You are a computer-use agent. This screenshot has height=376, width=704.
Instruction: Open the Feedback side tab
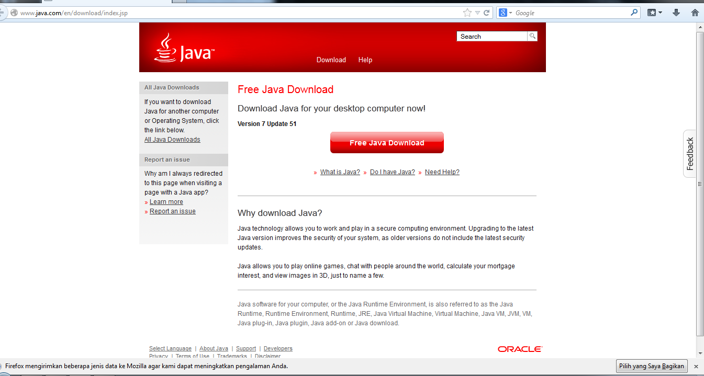(690, 154)
